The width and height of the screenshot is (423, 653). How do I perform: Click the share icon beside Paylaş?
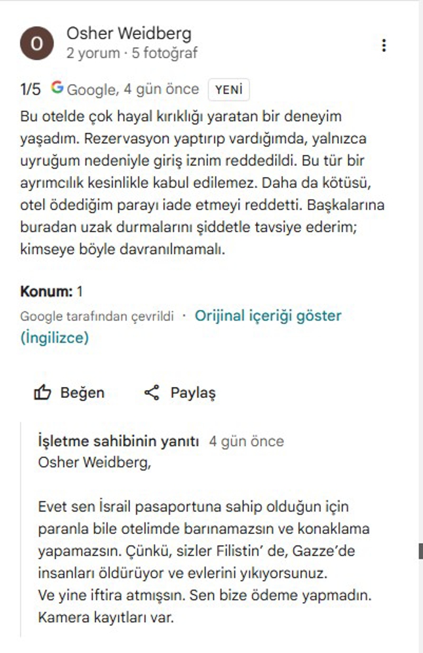pos(152,393)
